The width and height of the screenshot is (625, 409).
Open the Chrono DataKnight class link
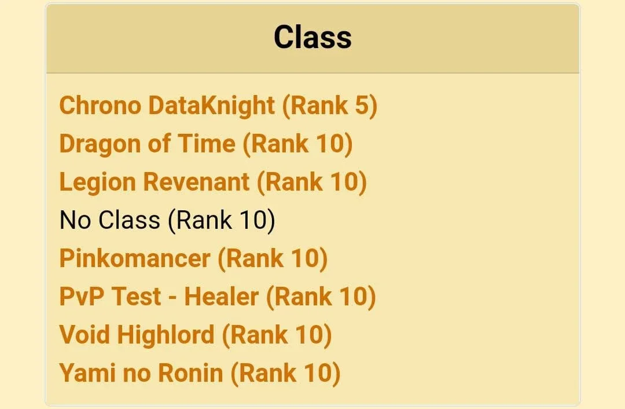coord(218,106)
